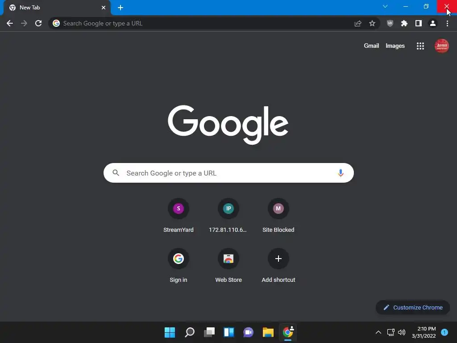
Task: Open Chrome's three-dot menu
Action: click(x=447, y=23)
